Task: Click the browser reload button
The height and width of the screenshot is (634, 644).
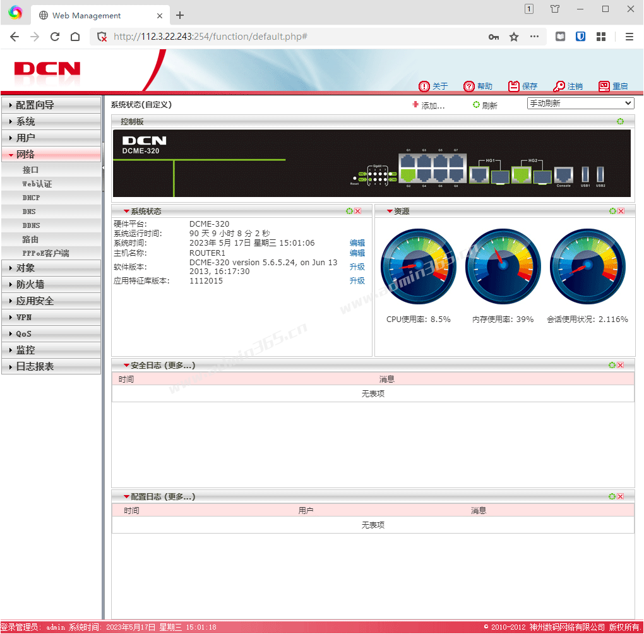Action: (55, 37)
